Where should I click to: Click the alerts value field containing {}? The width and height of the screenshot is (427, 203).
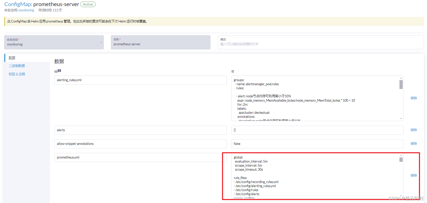pyautogui.click(x=317, y=130)
